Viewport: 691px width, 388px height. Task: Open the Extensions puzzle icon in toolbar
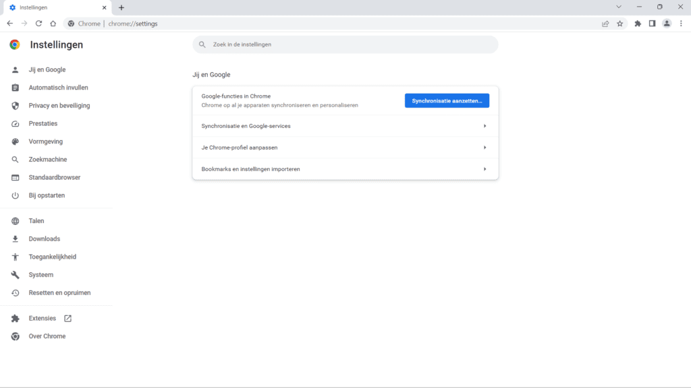(x=638, y=24)
